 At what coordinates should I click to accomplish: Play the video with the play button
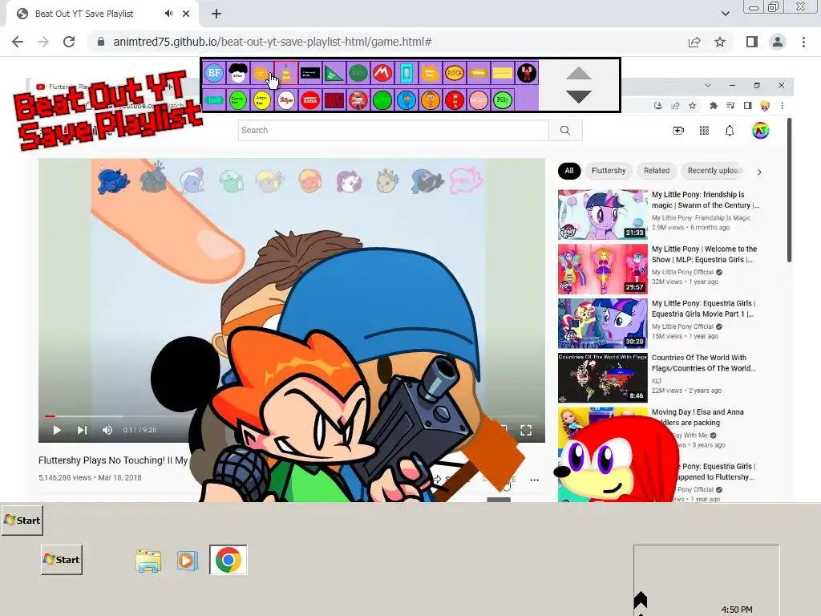(x=57, y=430)
